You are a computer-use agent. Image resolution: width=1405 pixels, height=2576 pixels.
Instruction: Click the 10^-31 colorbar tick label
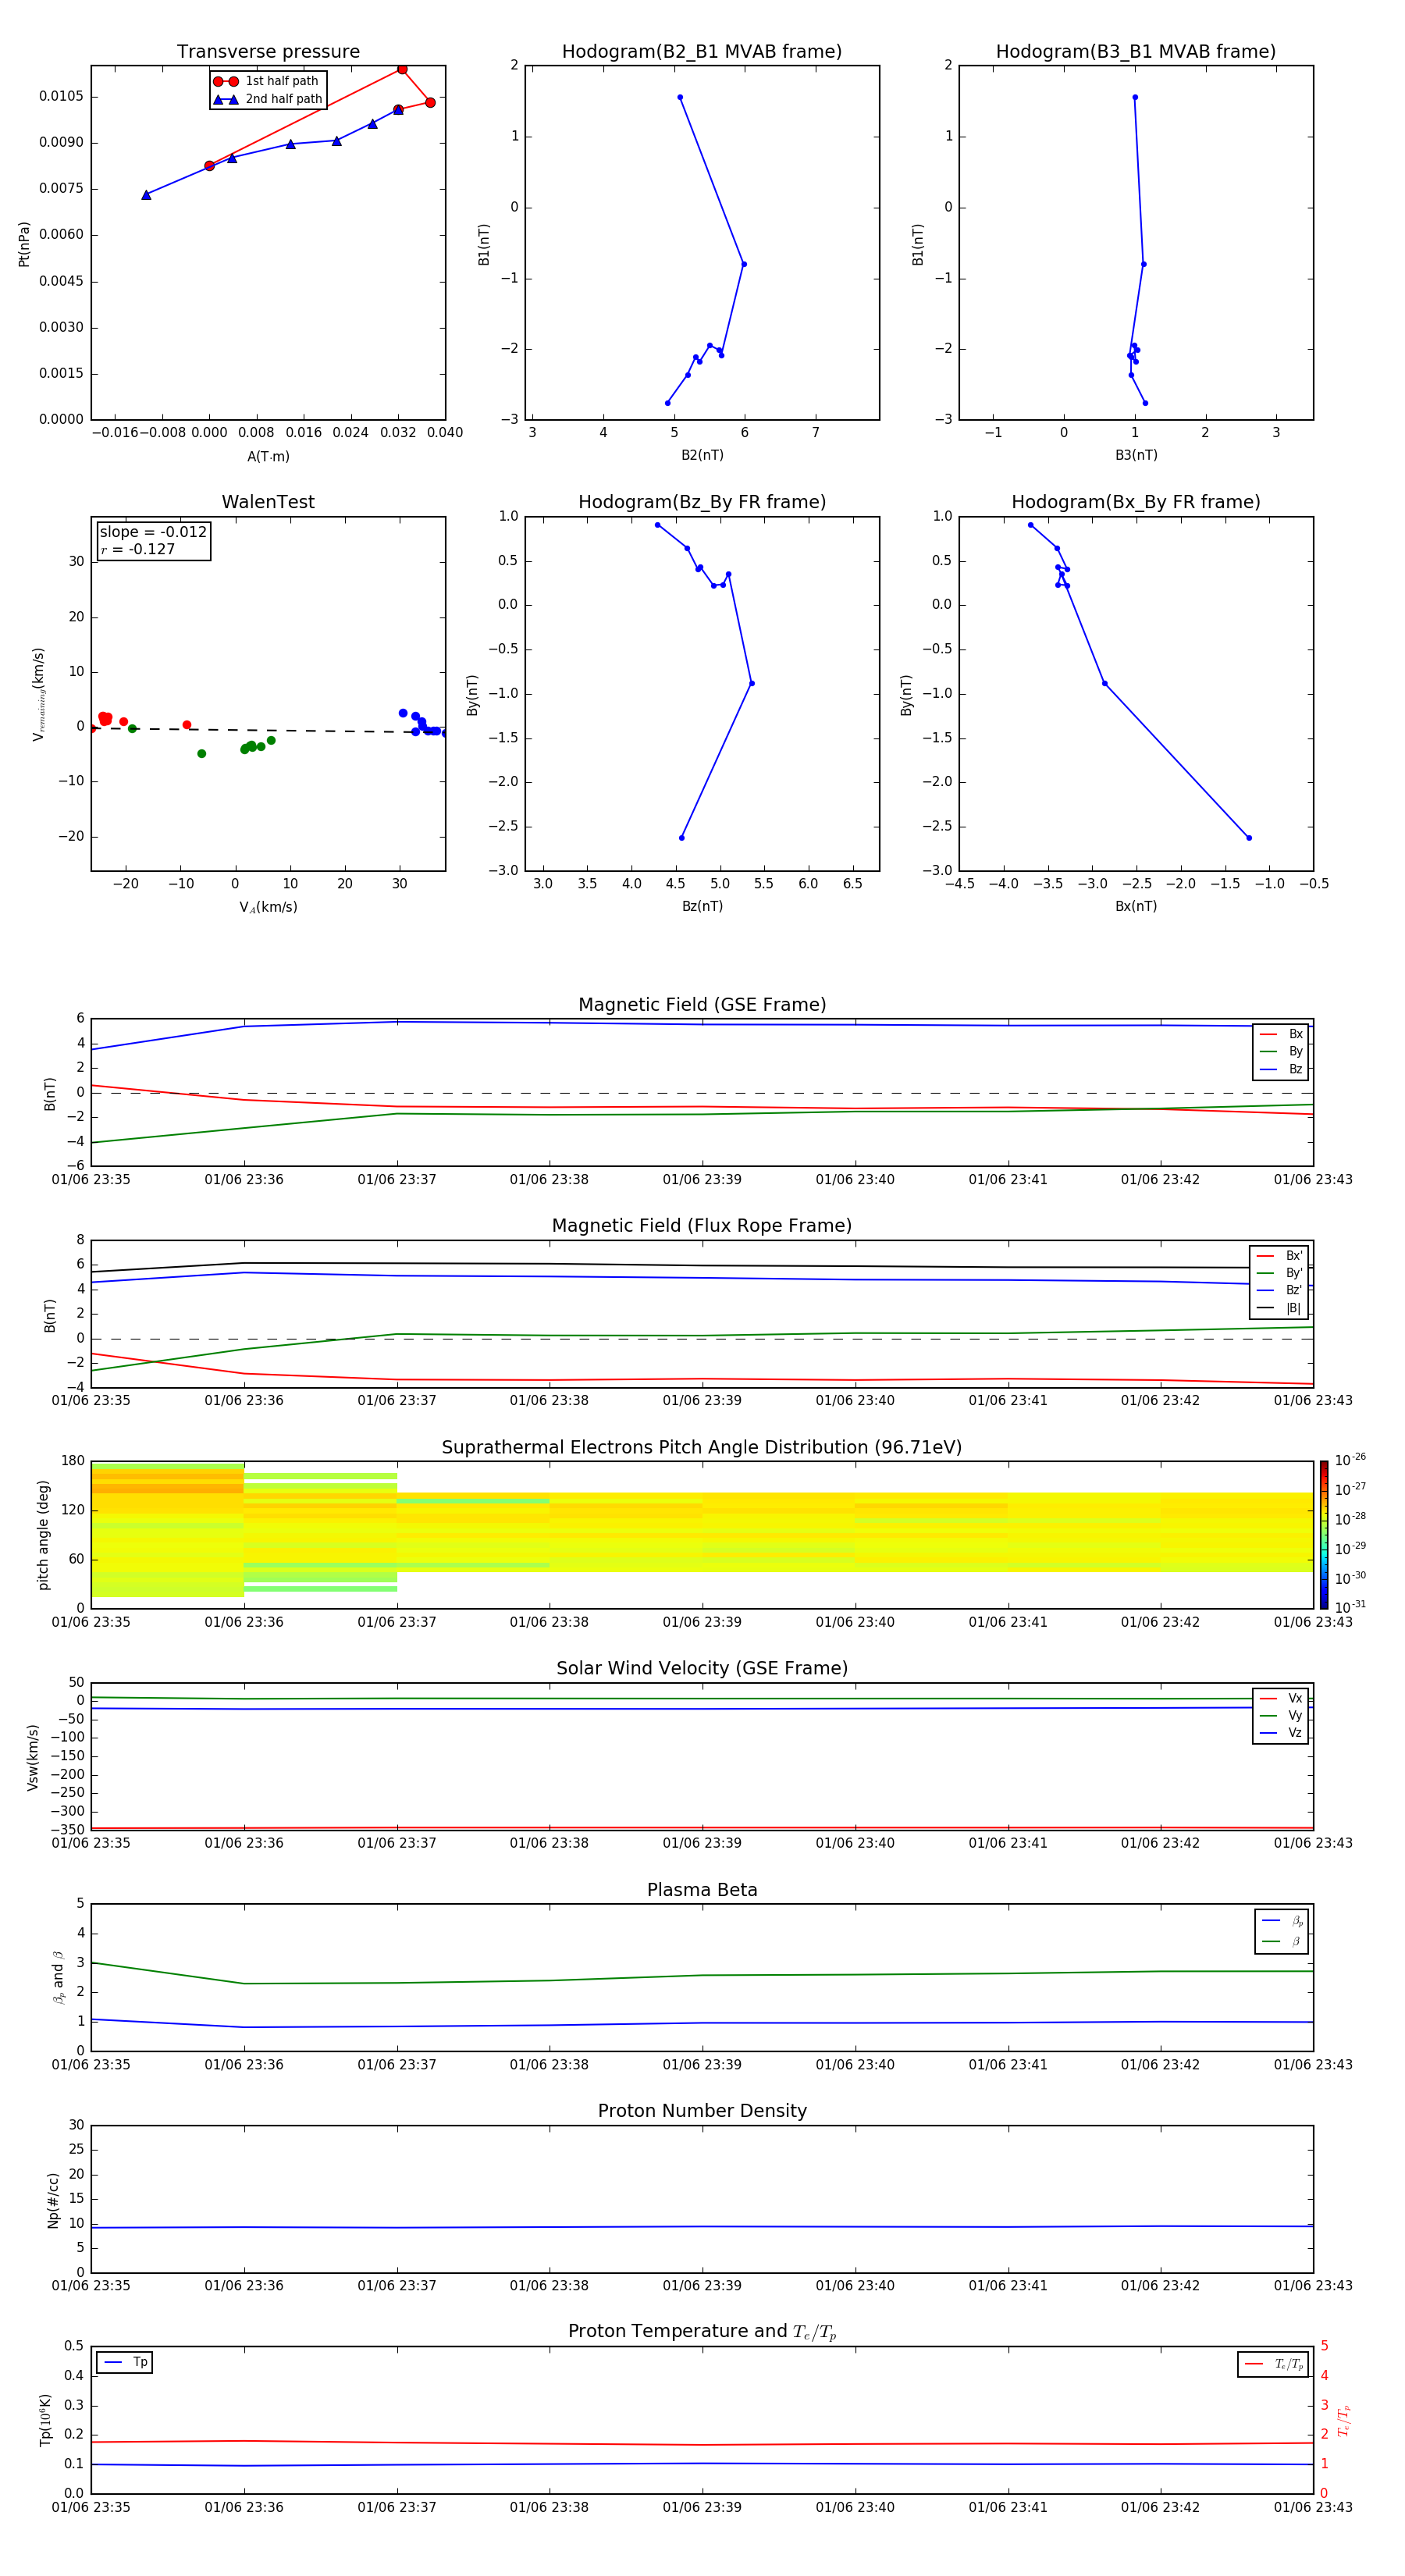coord(1350,1607)
